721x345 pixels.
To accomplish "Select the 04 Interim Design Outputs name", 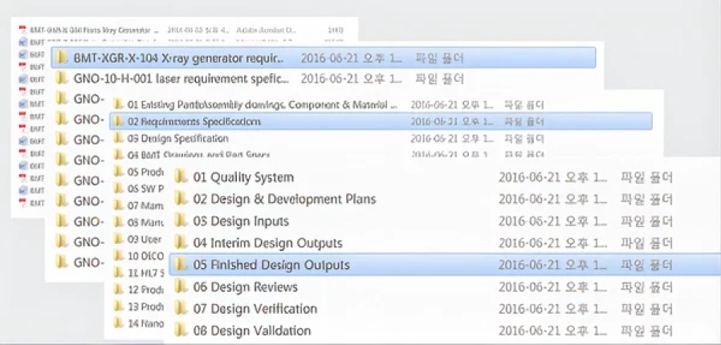I will [267, 243].
